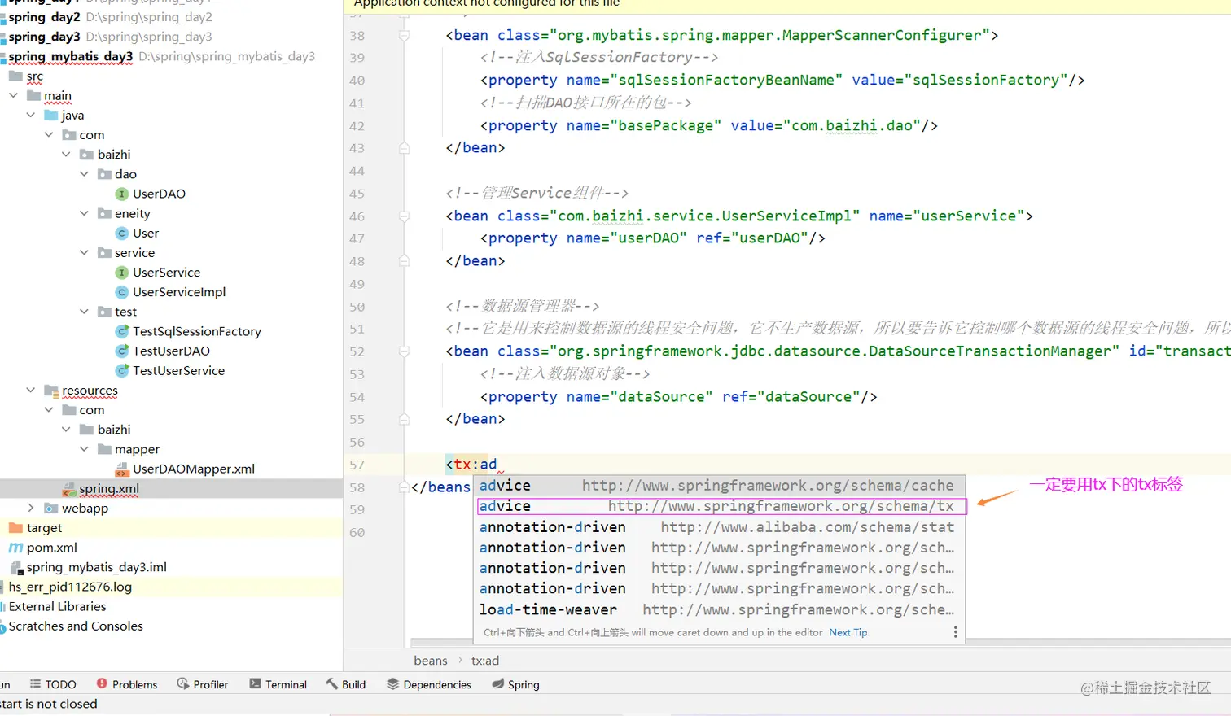Click the resources folder icon
This screenshot has height=716, width=1231.
click(x=51, y=391)
